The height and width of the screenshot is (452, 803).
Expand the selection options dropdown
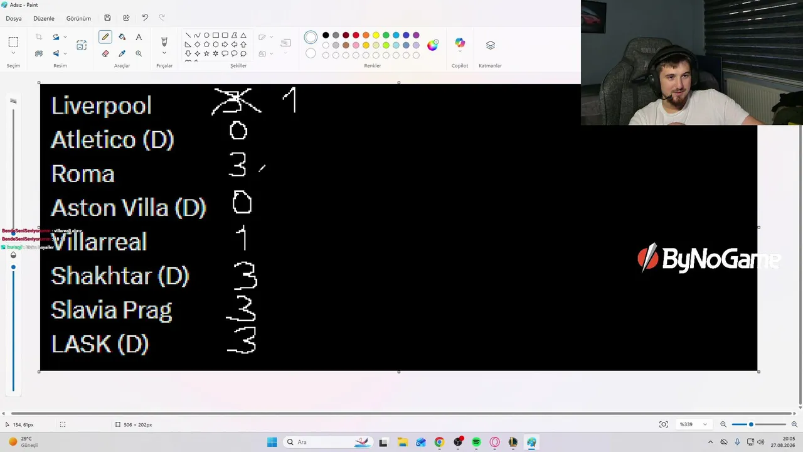[13, 53]
